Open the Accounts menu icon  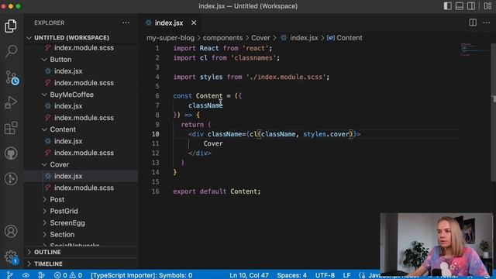tap(11, 231)
